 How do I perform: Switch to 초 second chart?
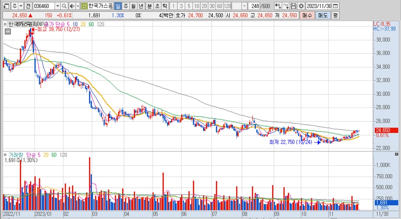(157, 6)
